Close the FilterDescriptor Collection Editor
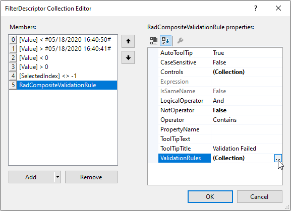The width and height of the screenshot is (291, 211). 278,8
